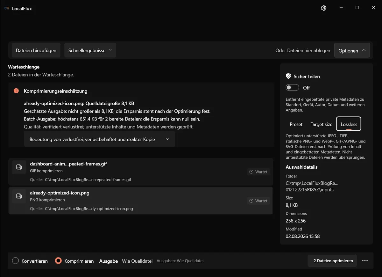Viewport: 382px width, 277px height.
Task: Click the image icon of already-optimized-icon.png
Action: (19, 196)
